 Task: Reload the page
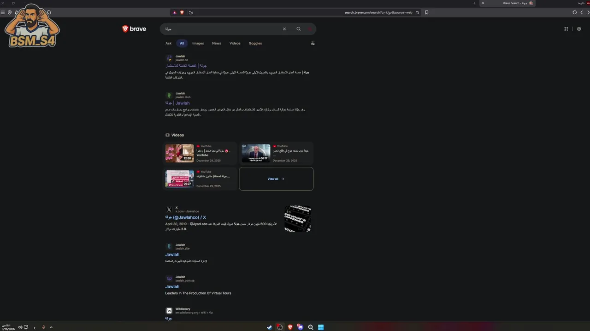click(574, 12)
